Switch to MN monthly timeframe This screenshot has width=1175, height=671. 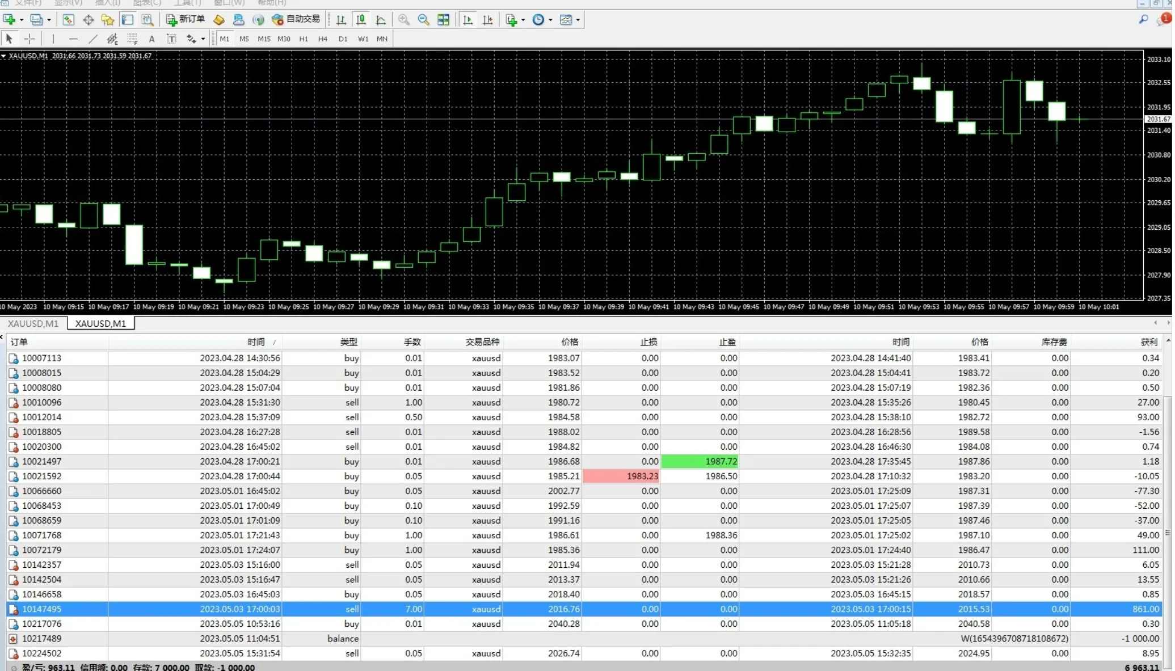tap(382, 39)
